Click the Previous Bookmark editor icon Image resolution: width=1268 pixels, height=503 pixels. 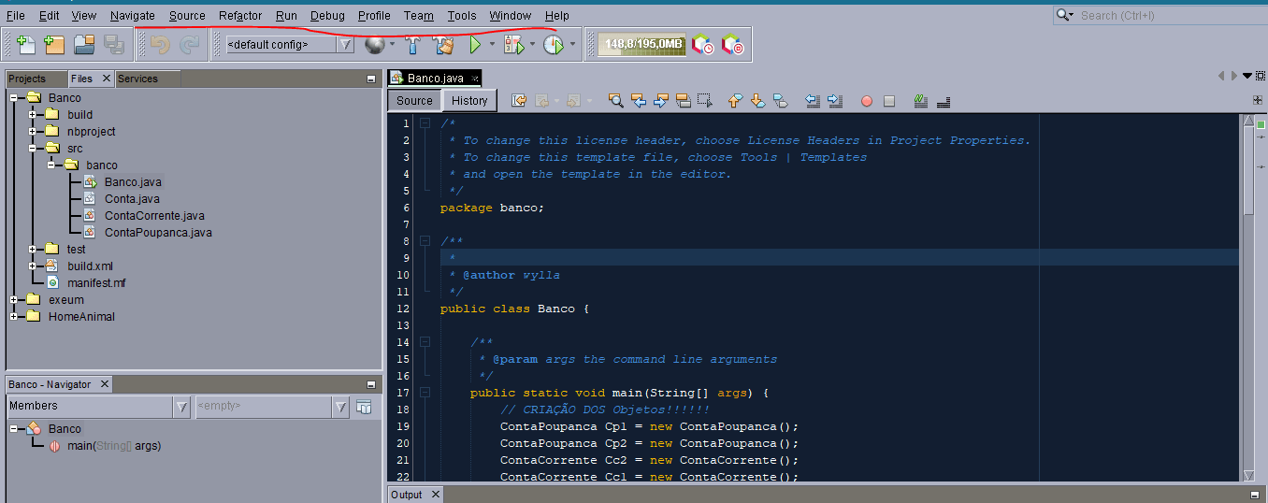click(735, 100)
